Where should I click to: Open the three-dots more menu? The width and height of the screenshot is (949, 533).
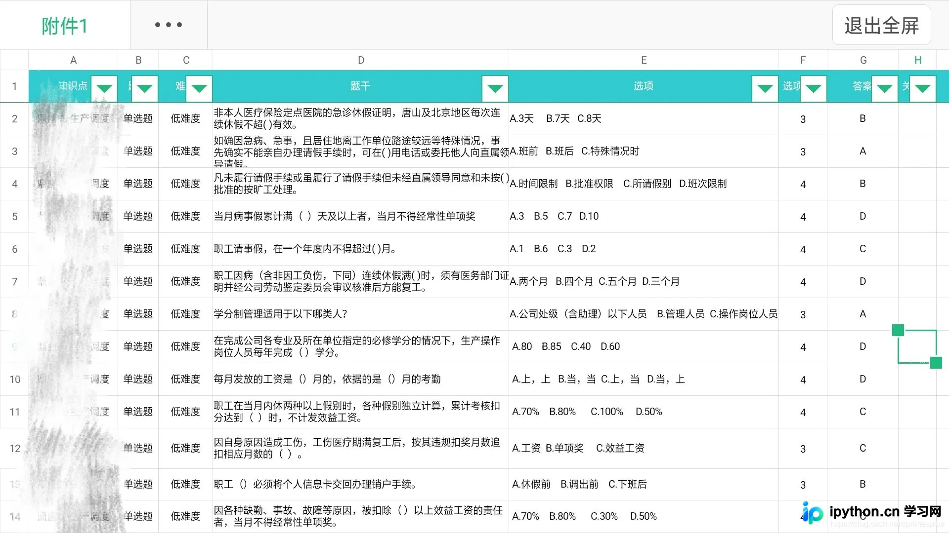169,25
